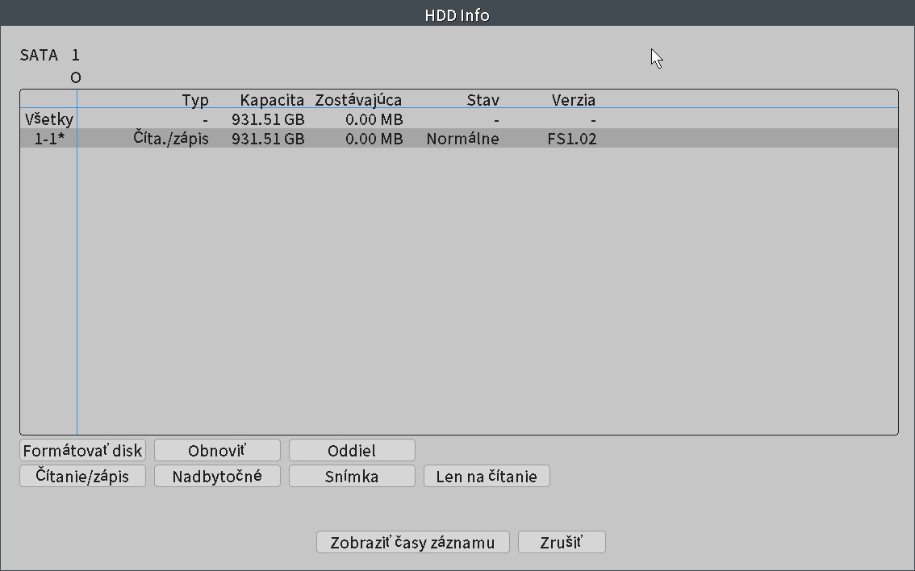Click the Verzia column header

(x=573, y=100)
